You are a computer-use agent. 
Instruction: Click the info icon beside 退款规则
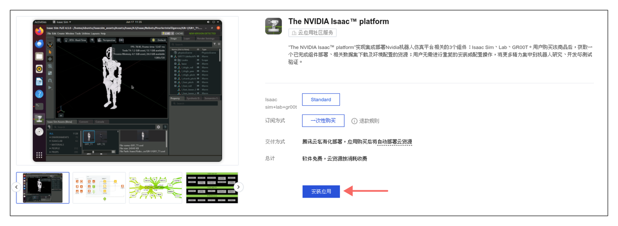pyautogui.click(x=354, y=121)
